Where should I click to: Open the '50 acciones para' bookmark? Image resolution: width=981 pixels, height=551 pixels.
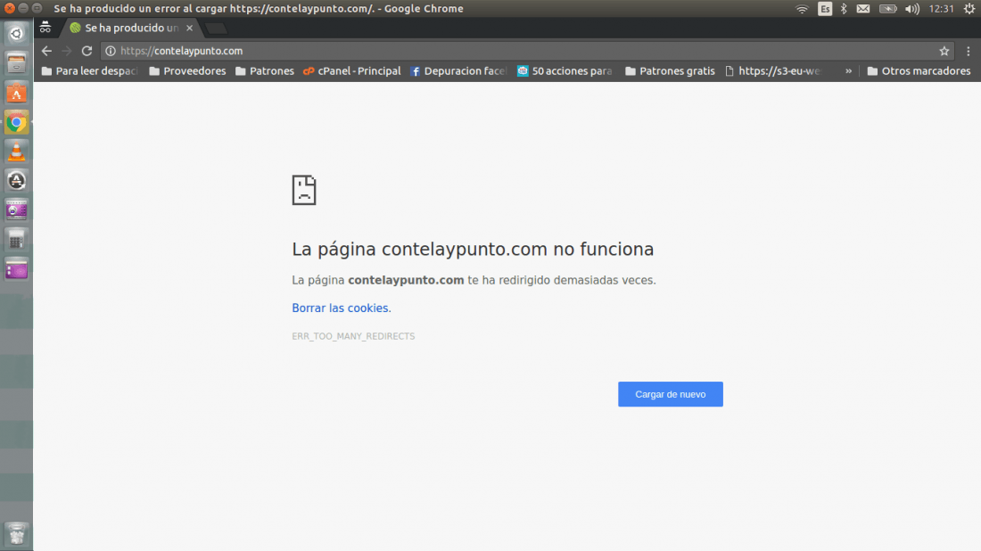(565, 71)
